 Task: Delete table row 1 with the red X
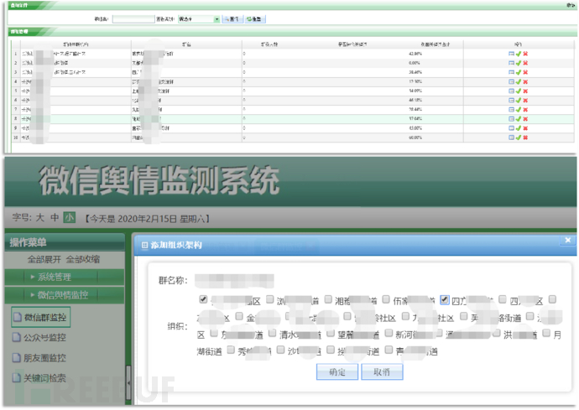pyautogui.click(x=525, y=54)
